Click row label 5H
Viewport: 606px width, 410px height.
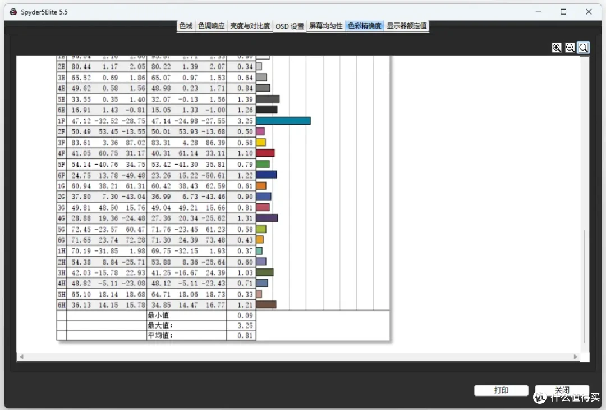[x=62, y=294]
